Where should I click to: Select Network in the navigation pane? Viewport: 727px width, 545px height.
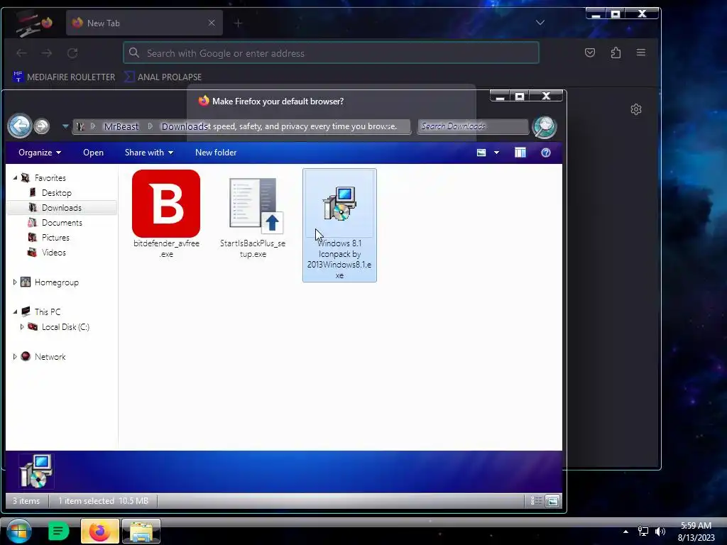pyautogui.click(x=50, y=356)
